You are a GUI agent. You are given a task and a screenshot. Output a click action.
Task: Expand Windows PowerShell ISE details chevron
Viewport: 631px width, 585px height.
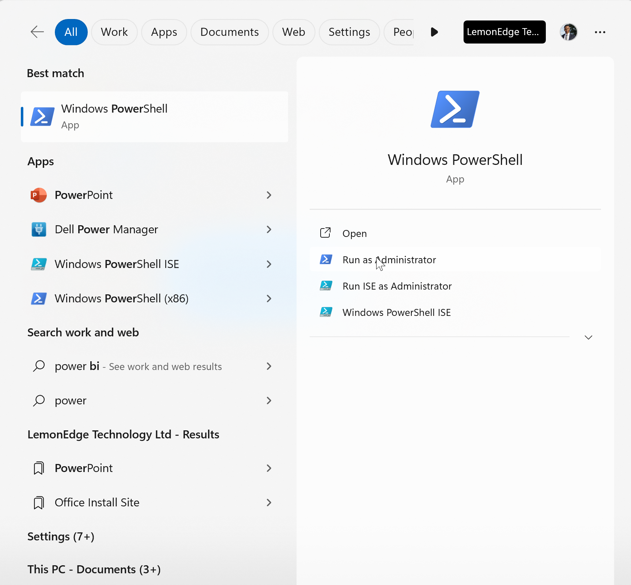pyautogui.click(x=269, y=264)
